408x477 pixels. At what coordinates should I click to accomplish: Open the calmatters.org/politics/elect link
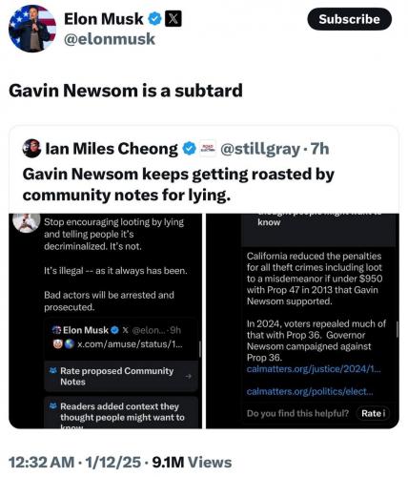tap(310, 391)
